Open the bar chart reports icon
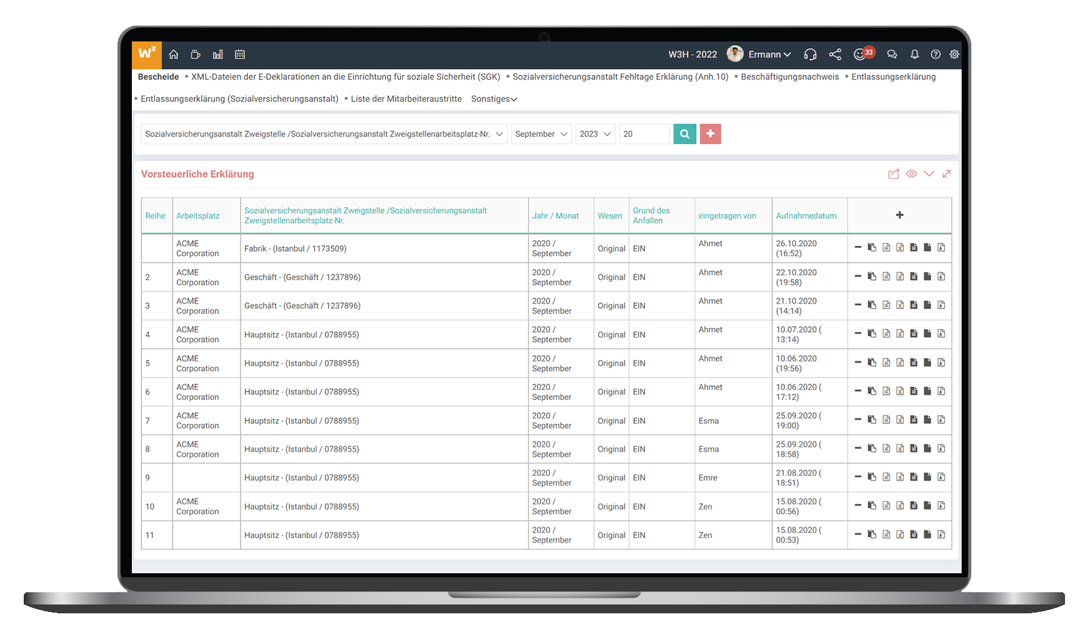Screen dimensions: 1084x633 (217, 54)
